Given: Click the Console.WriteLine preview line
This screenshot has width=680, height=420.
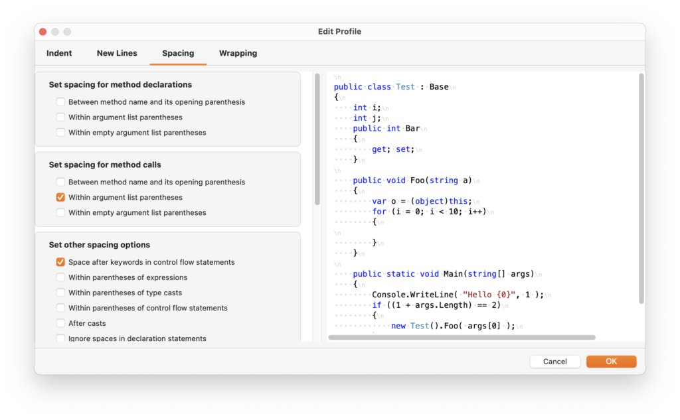Looking at the screenshot, I should click(458, 295).
